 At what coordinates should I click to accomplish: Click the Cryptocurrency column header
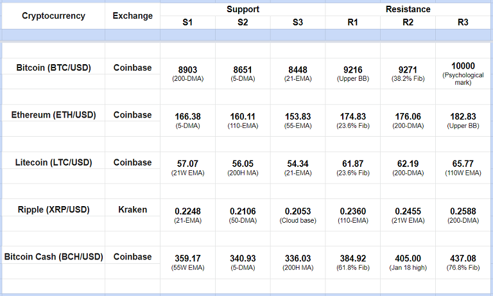pyautogui.click(x=53, y=16)
